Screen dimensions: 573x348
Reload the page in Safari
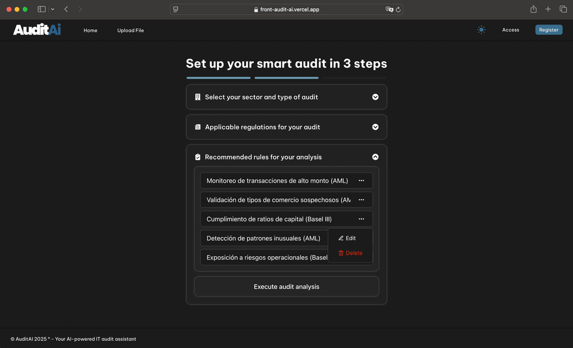click(397, 9)
